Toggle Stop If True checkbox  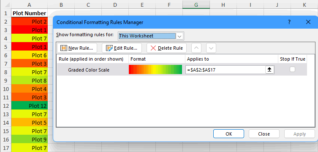pos(292,69)
